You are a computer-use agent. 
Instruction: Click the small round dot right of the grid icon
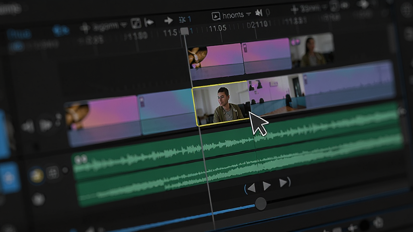65,171
